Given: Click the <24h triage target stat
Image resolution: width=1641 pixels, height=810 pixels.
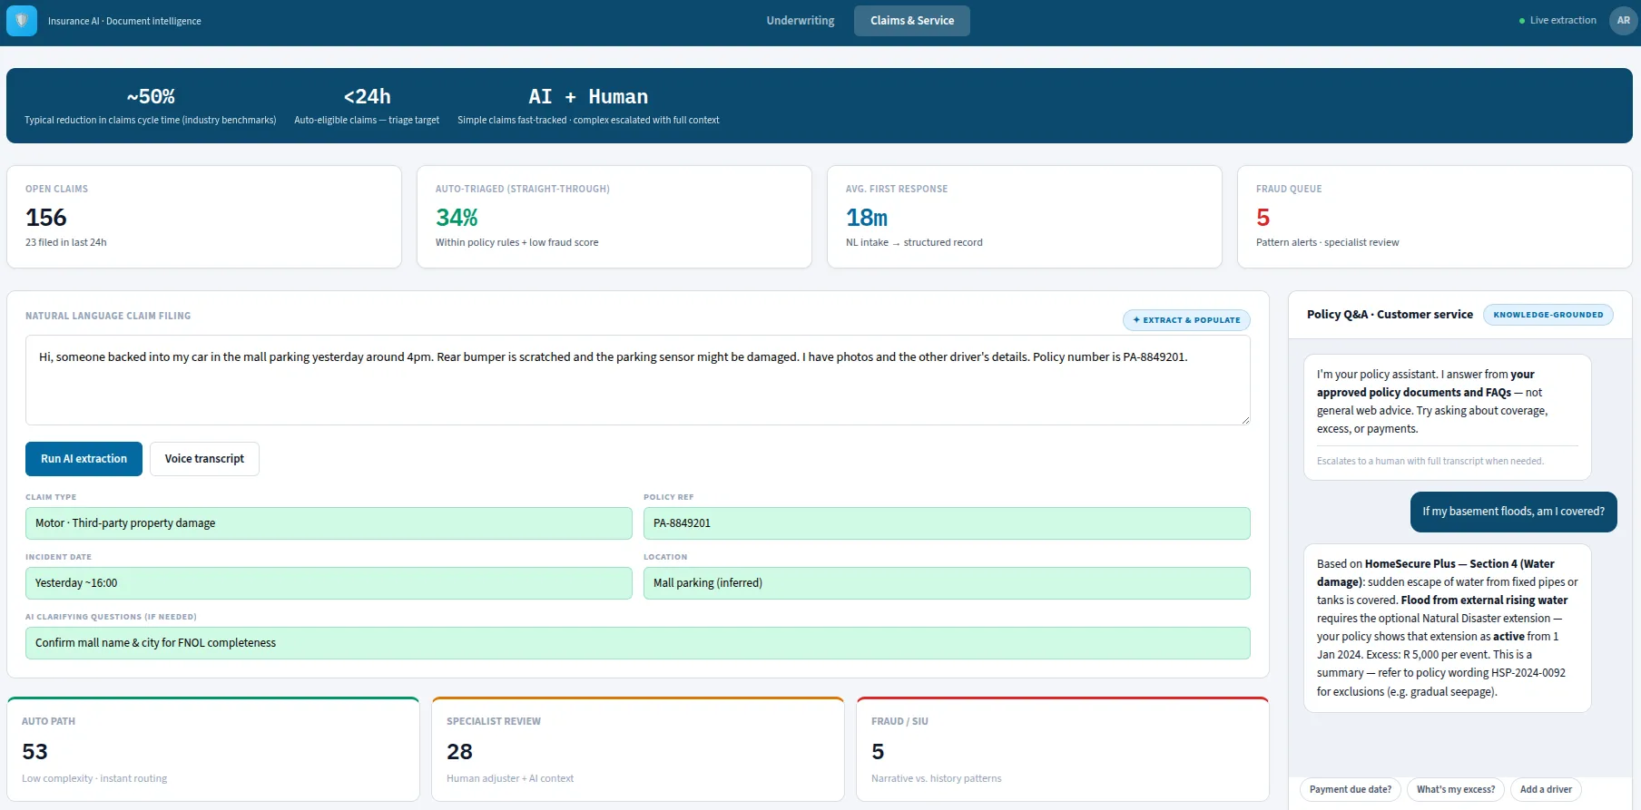Looking at the screenshot, I should click(x=367, y=106).
